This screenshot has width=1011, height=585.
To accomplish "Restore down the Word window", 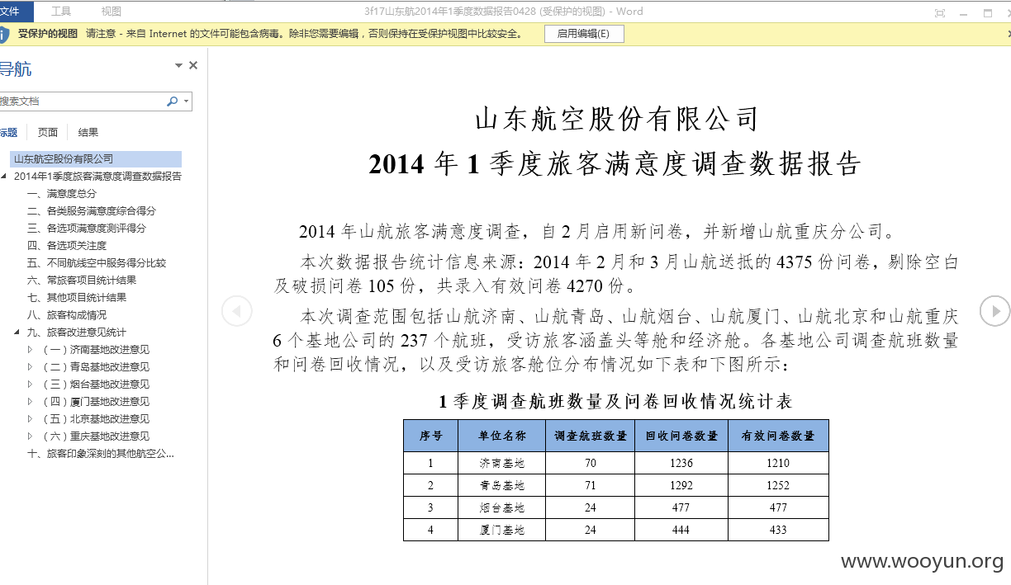I will coord(988,12).
